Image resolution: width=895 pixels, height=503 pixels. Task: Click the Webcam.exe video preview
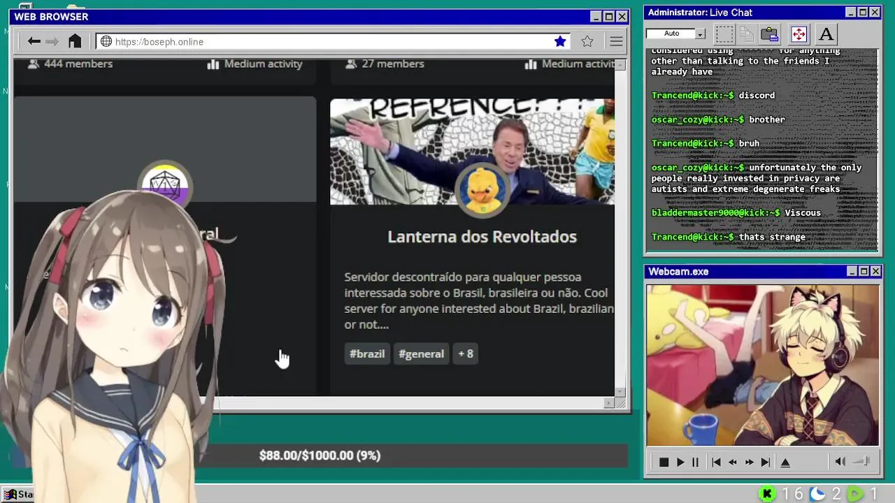[763, 365]
